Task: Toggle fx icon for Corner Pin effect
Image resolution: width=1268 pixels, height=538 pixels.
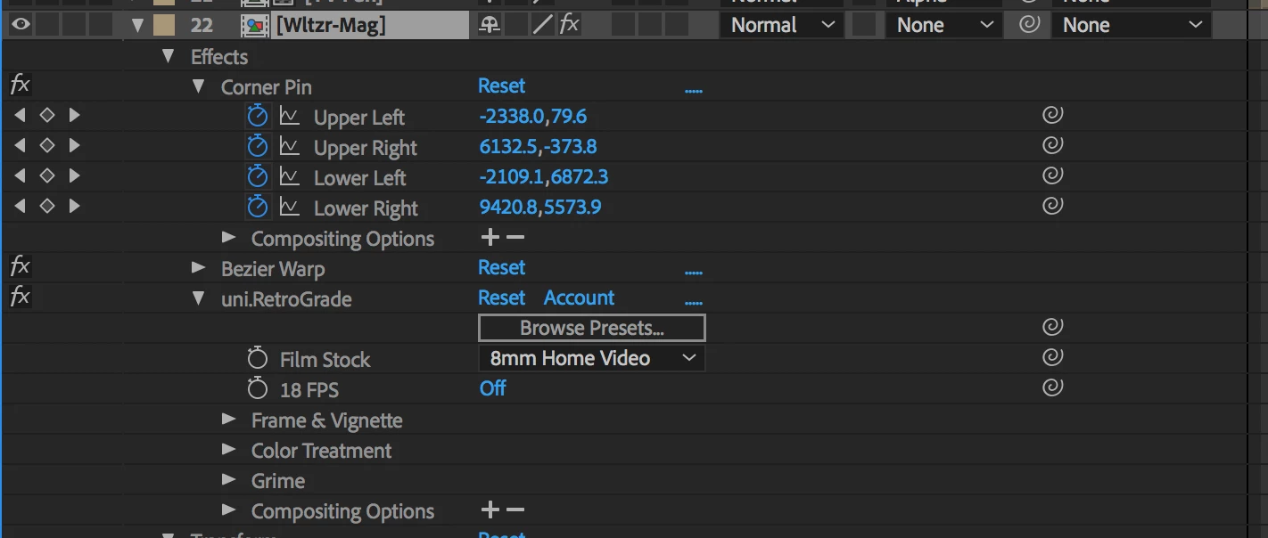Action: 20,86
